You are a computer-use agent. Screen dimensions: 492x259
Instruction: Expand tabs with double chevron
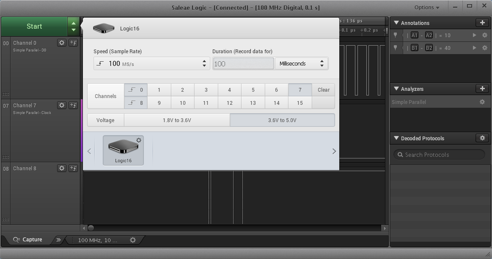[x=58, y=240]
